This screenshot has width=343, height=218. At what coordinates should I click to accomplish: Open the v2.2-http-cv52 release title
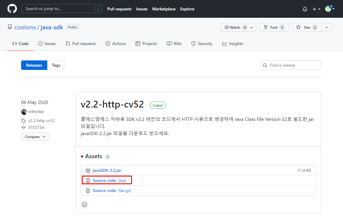tap(112, 105)
